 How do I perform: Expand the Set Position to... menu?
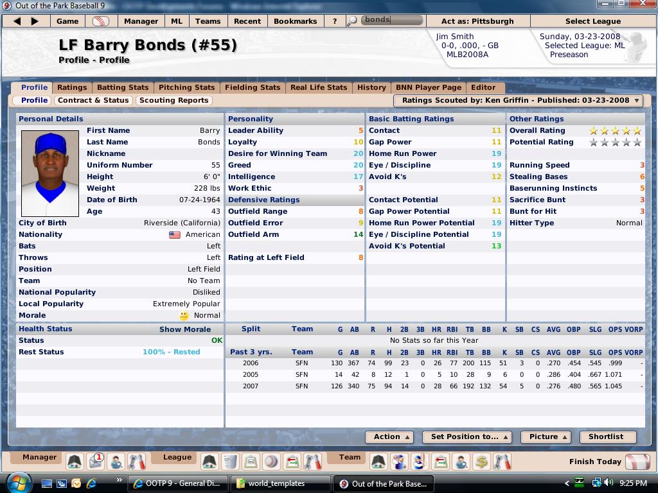[467, 437]
